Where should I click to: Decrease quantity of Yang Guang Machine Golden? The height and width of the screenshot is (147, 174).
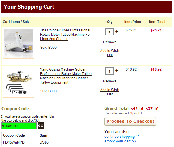[102, 71]
